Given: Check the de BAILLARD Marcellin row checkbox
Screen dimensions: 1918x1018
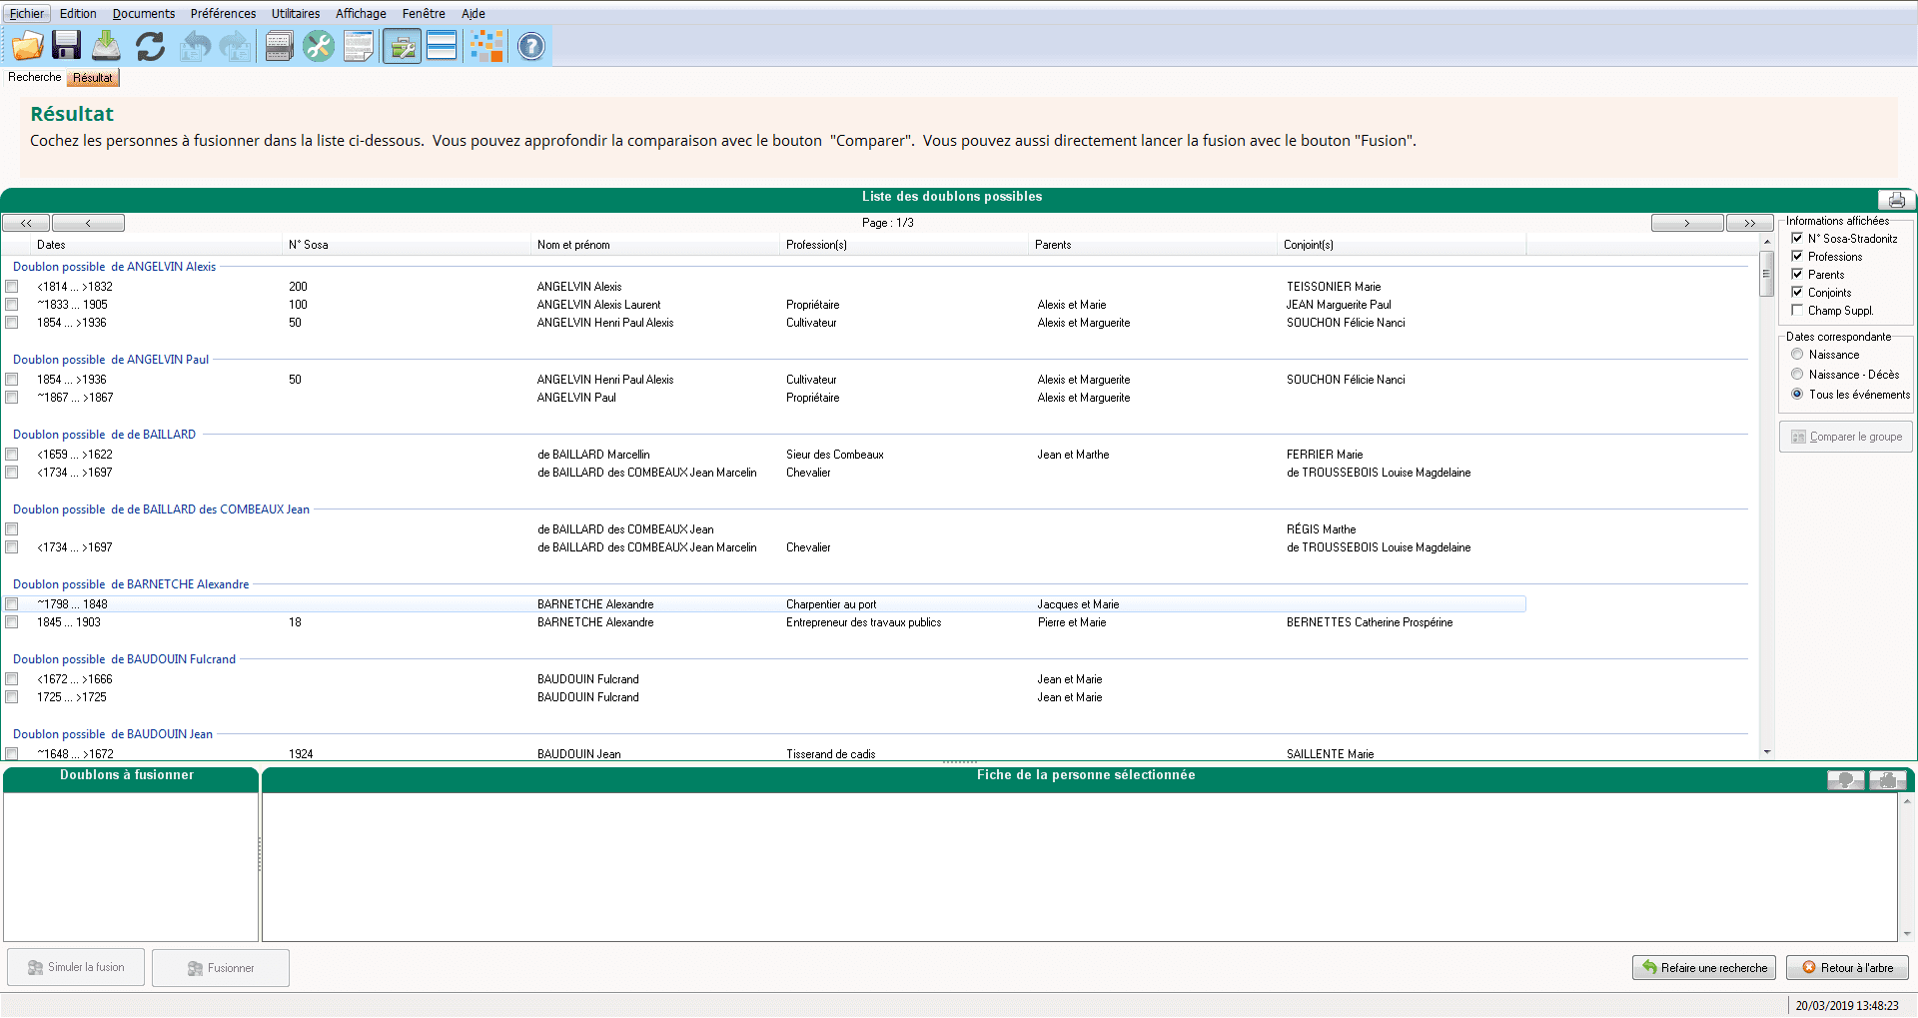Looking at the screenshot, I should 12,455.
